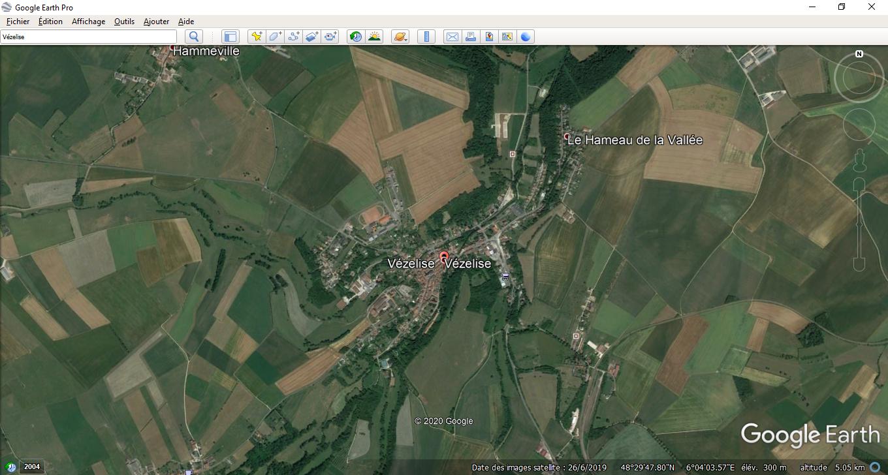Choose the Add Image Overlay tool
888x475 pixels.
[x=311, y=37]
